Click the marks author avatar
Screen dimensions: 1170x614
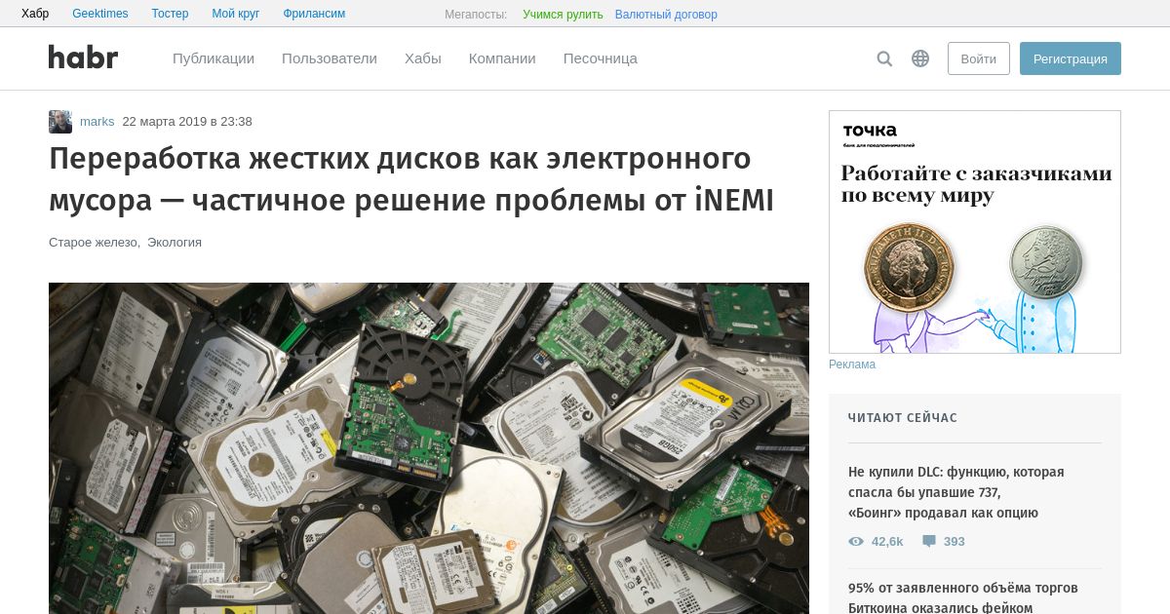click(x=60, y=122)
